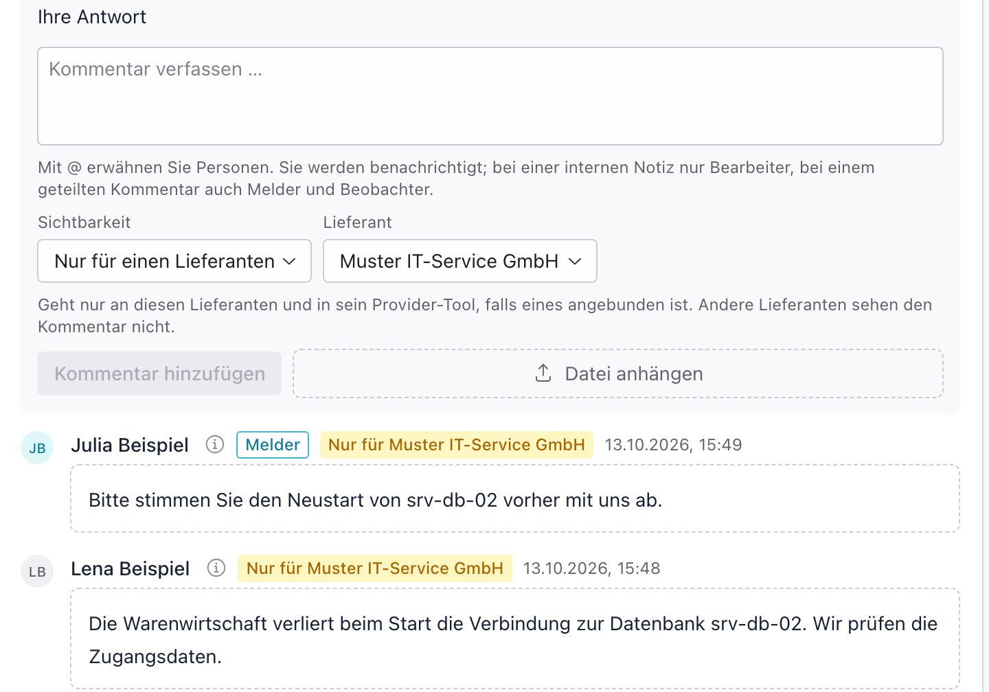989x692 pixels.
Task: Click the Melder badge
Action: click(273, 445)
